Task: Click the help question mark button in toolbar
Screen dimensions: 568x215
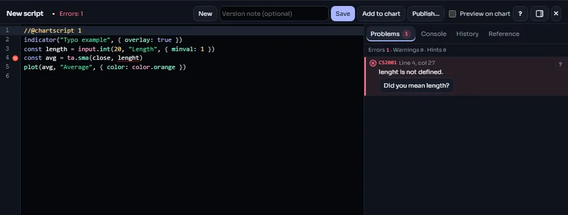Action: (520, 14)
